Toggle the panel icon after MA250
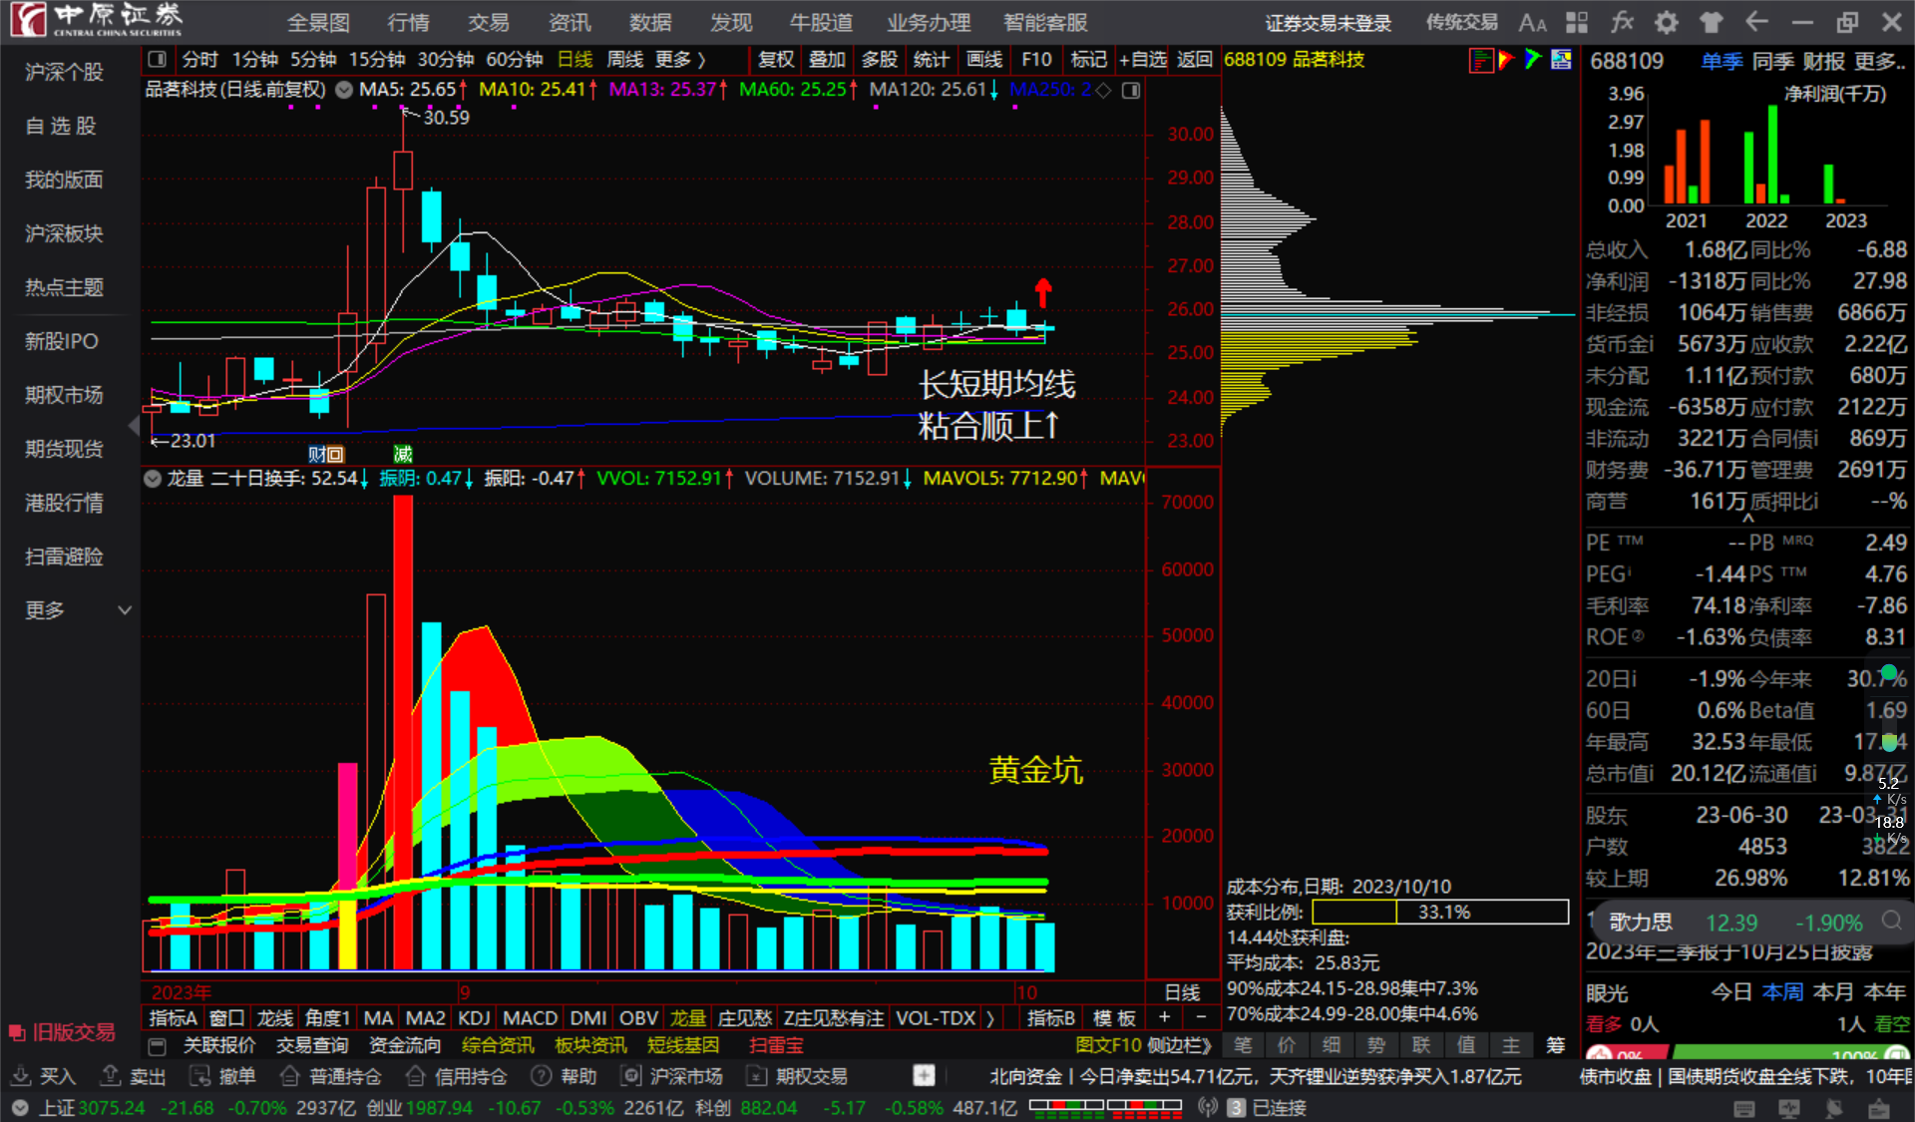1915x1122 pixels. [1131, 91]
